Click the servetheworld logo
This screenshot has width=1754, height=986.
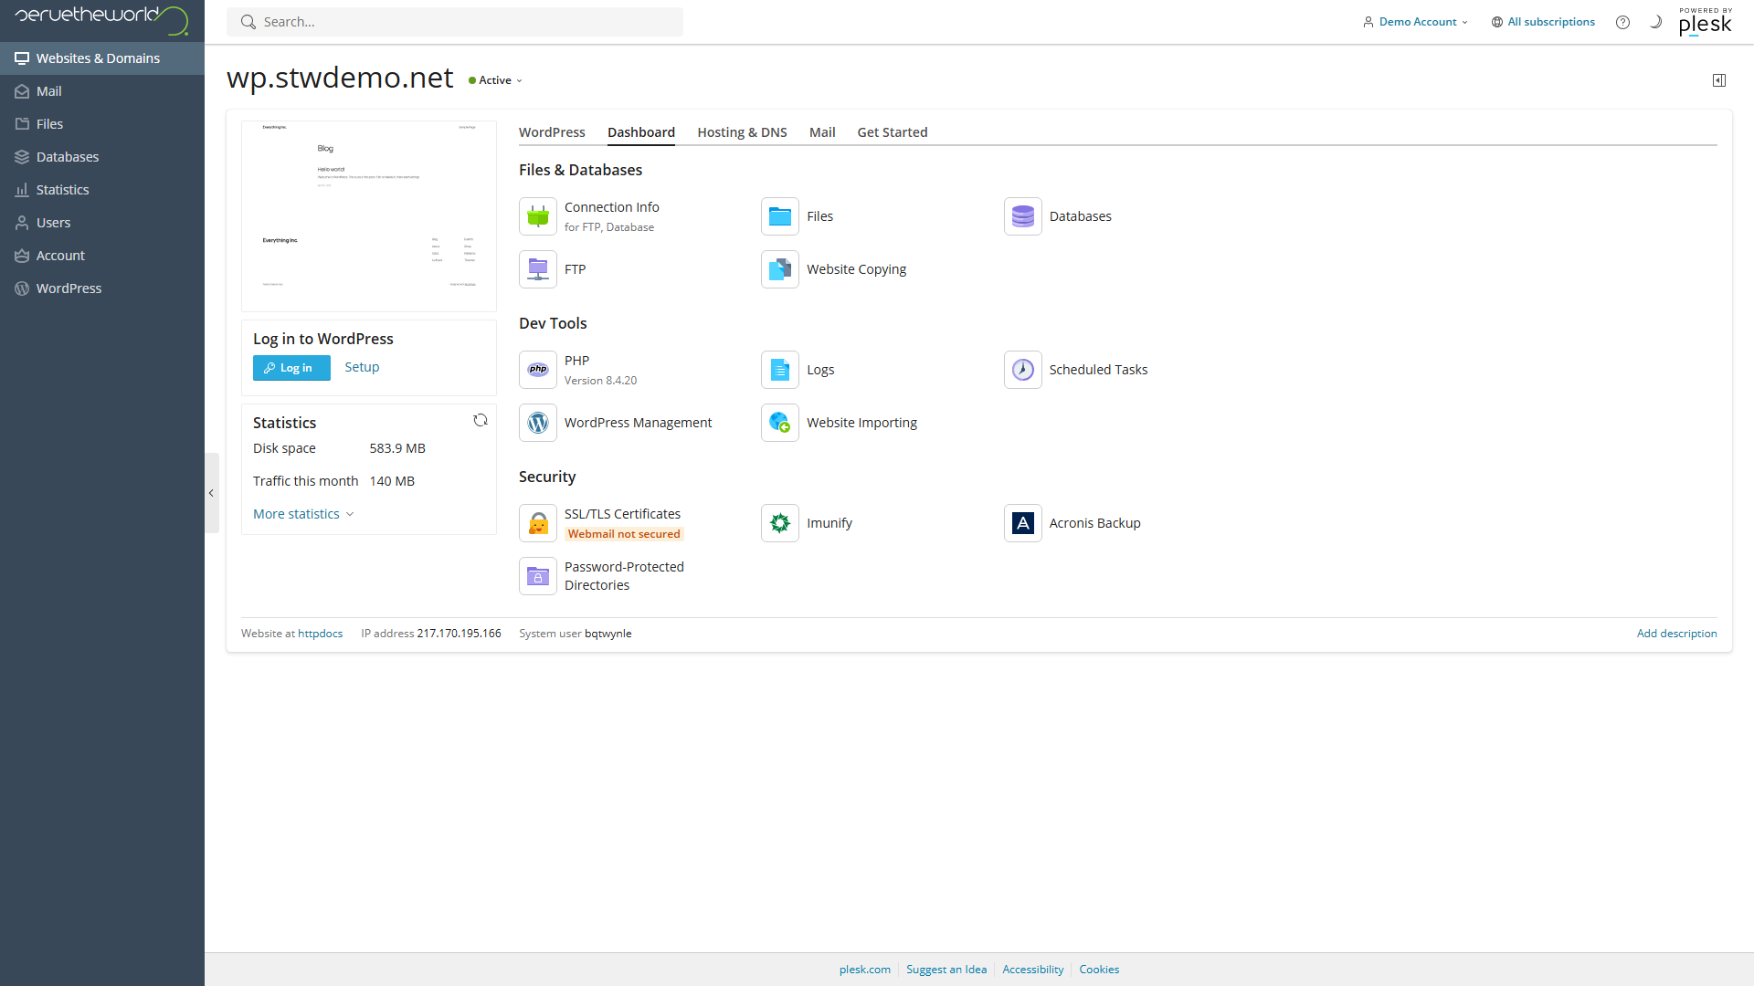tap(101, 19)
